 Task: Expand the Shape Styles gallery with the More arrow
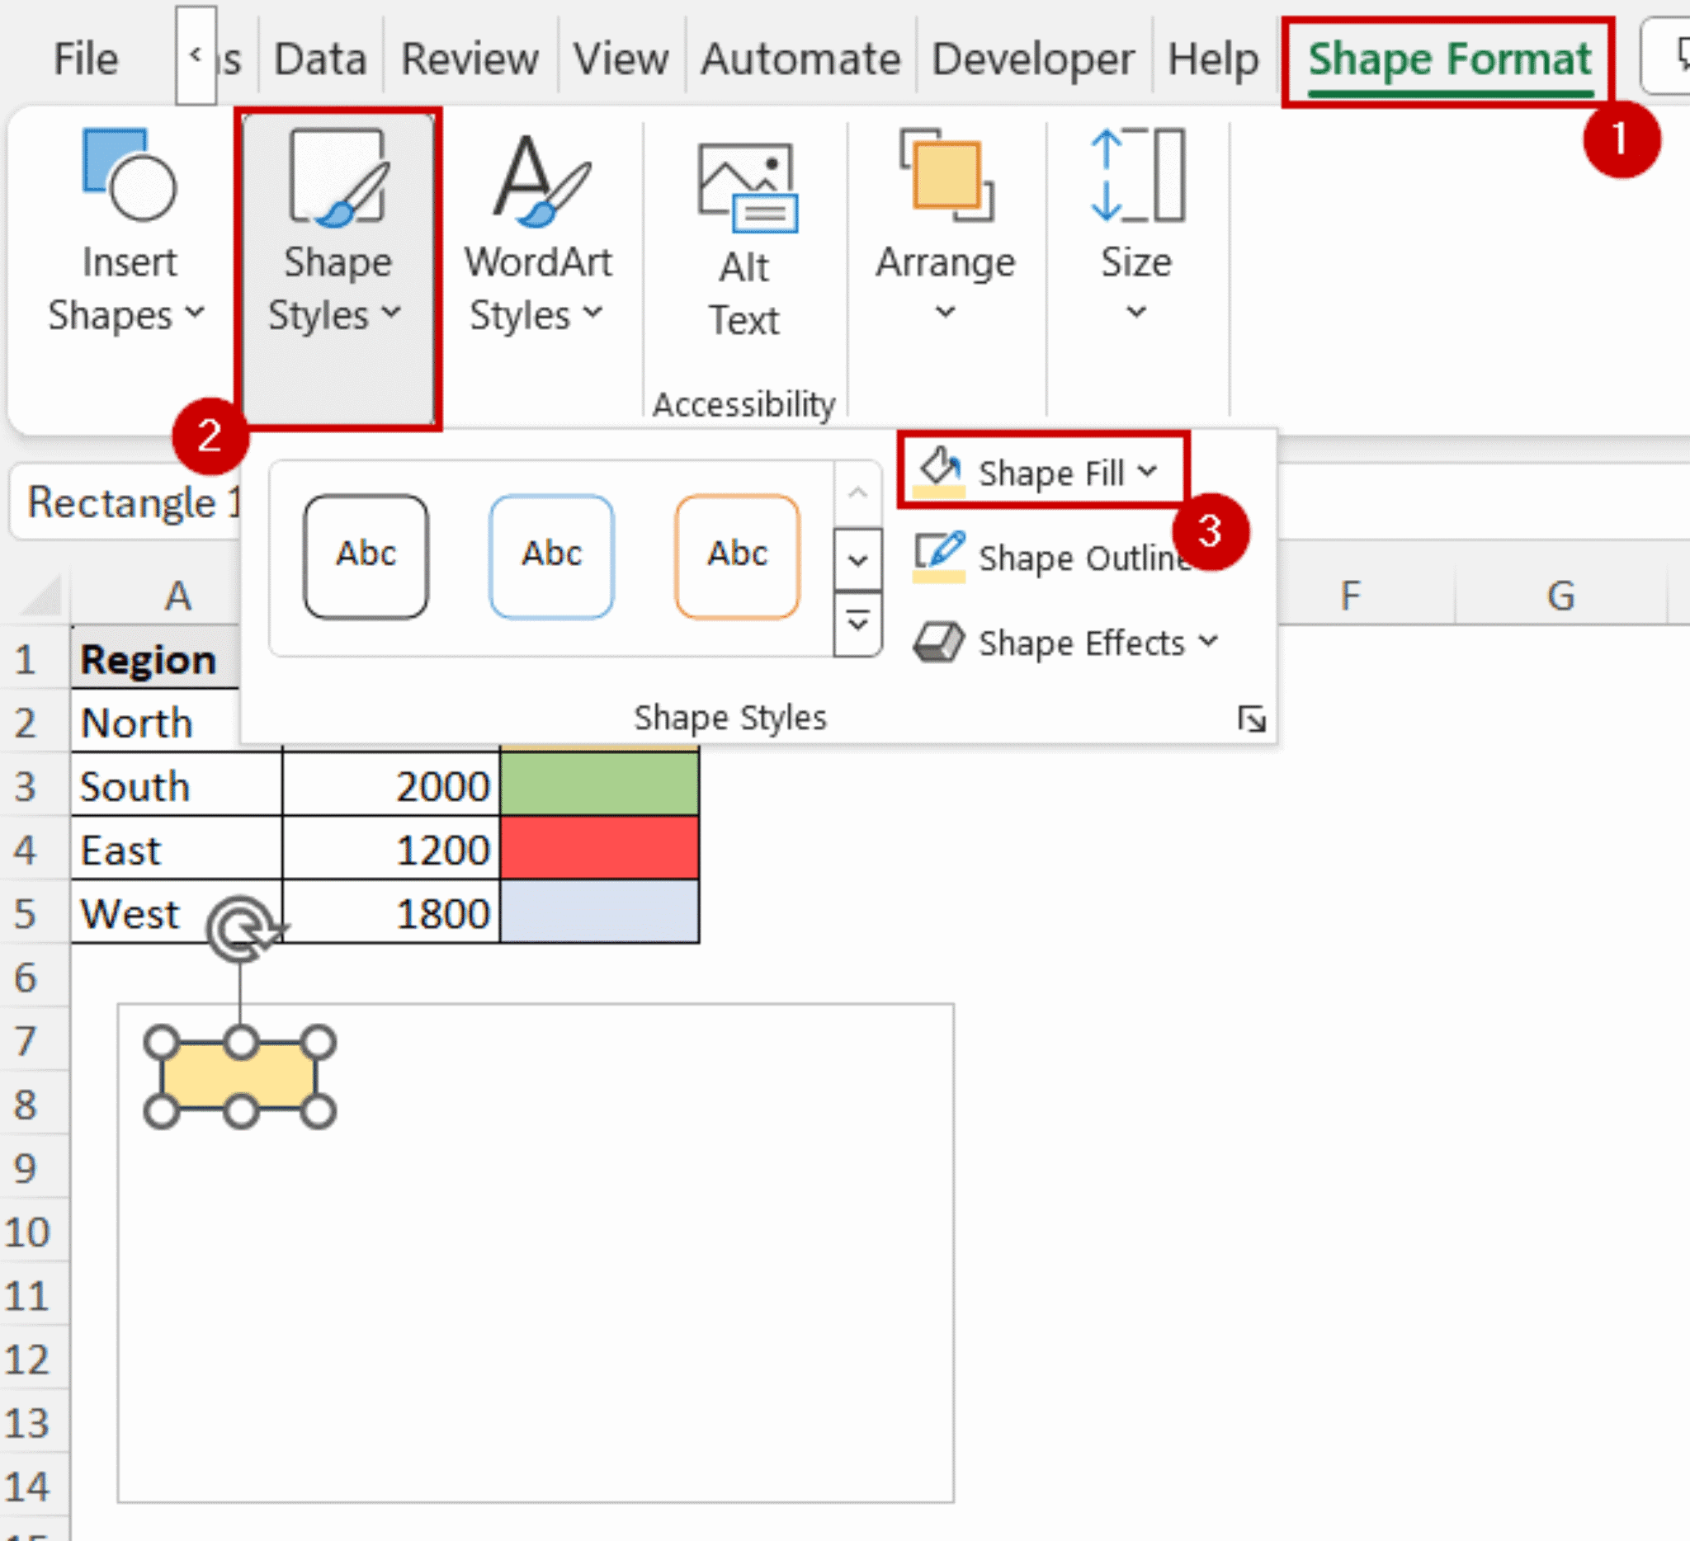coord(857,622)
